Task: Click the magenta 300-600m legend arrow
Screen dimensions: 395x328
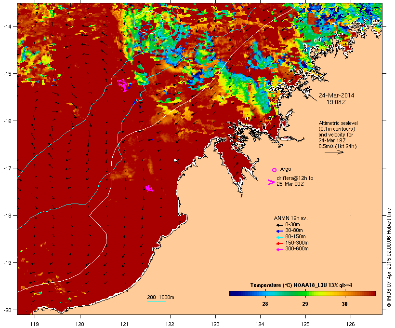Action: 279,249
